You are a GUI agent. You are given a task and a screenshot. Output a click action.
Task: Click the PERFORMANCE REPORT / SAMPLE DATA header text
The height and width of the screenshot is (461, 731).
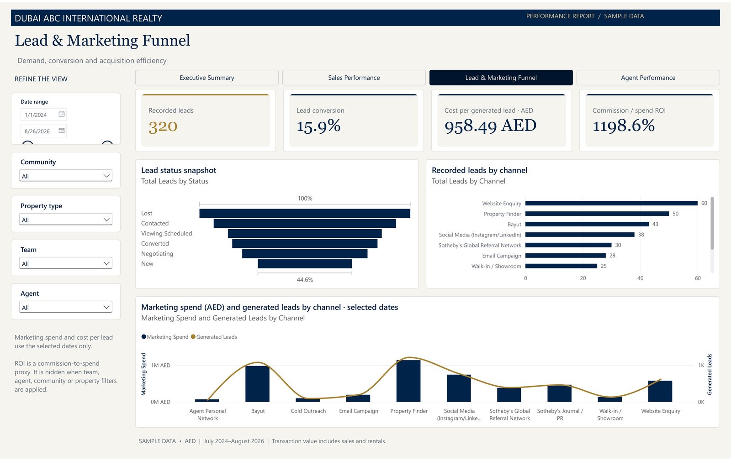point(585,16)
